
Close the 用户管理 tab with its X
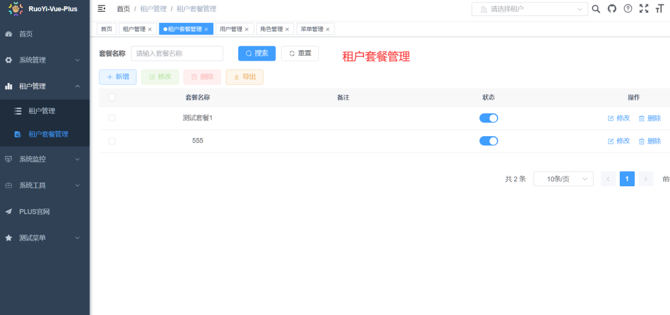click(247, 29)
